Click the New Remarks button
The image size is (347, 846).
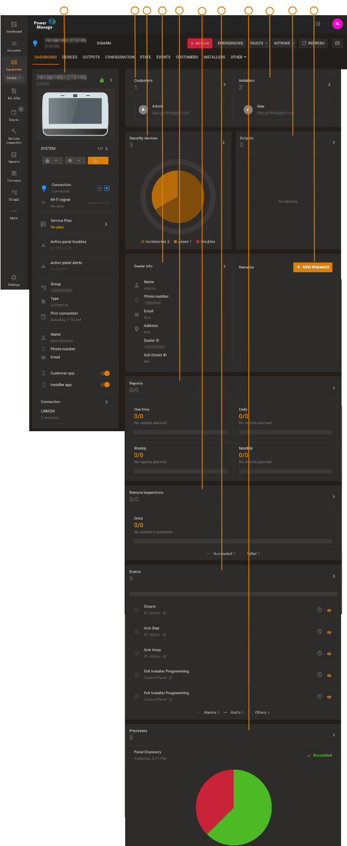coord(313,267)
